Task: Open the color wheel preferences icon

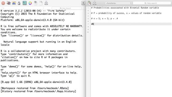Action: tap(30, 3)
